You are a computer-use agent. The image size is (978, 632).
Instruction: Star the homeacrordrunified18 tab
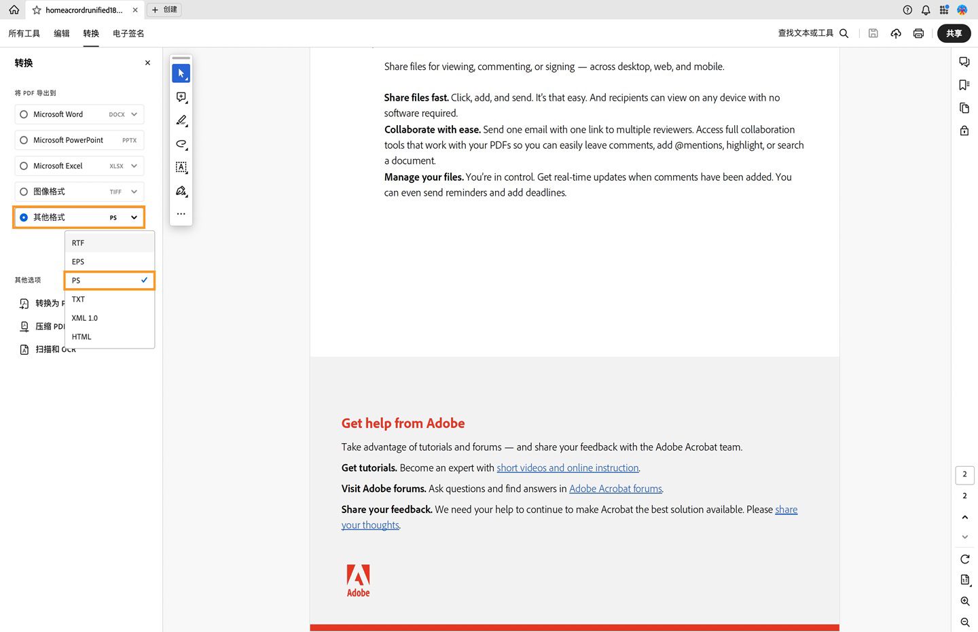(37, 10)
